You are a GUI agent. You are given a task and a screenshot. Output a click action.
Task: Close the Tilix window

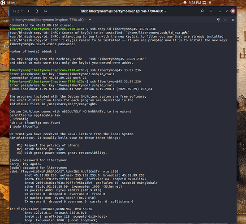(233, 11)
